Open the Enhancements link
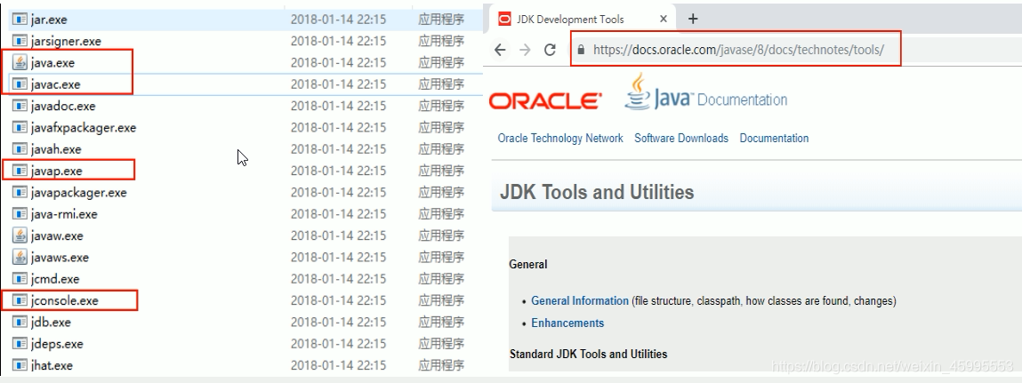The height and width of the screenshot is (383, 1022). [567, 323]
